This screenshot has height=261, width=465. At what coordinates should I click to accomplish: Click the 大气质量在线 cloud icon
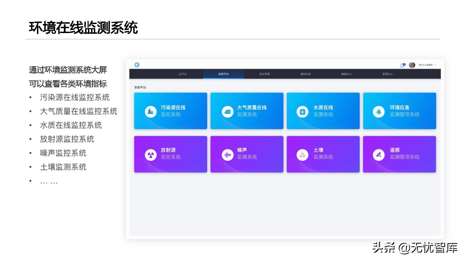227,111
